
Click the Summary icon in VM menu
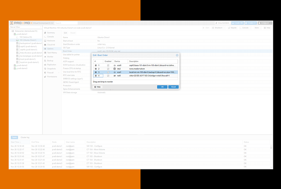pos(45,33)
